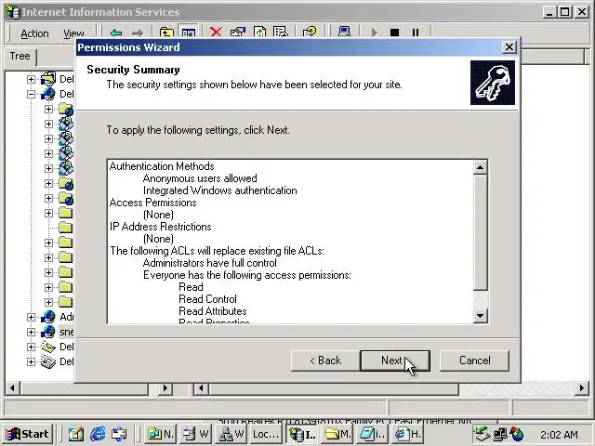
Task: Click 'Integrated Windows authentication' line
Action: pos(220,190)
